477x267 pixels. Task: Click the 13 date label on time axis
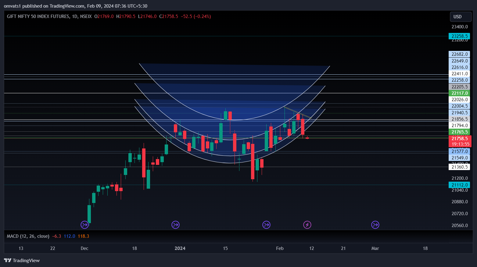pos(21,248)
